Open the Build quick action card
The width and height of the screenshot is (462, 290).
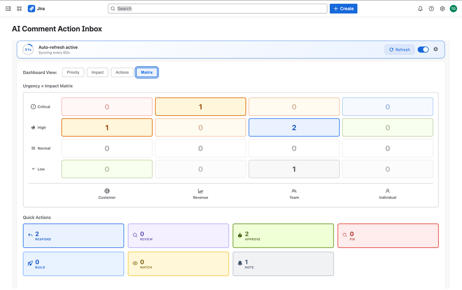73,264
